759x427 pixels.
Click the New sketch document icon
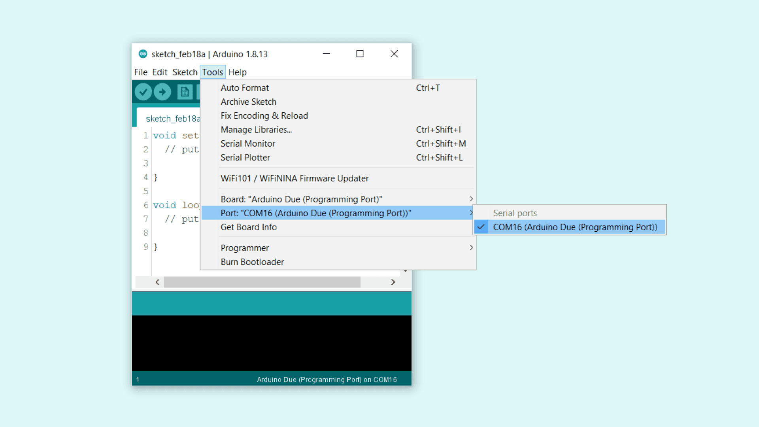point(185,92)
